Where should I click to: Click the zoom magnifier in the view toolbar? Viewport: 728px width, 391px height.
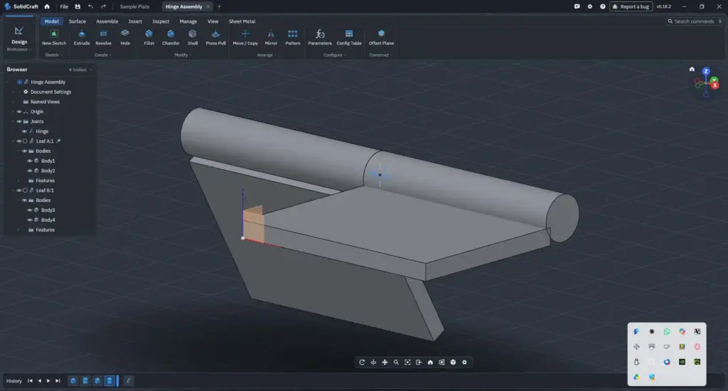click(396, 363)
